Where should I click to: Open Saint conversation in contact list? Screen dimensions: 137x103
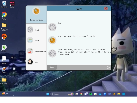point(36,30)
